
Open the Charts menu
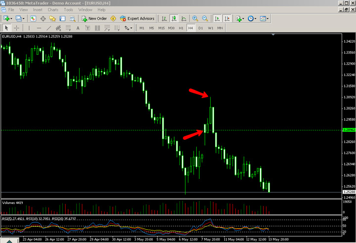[53, 10]
